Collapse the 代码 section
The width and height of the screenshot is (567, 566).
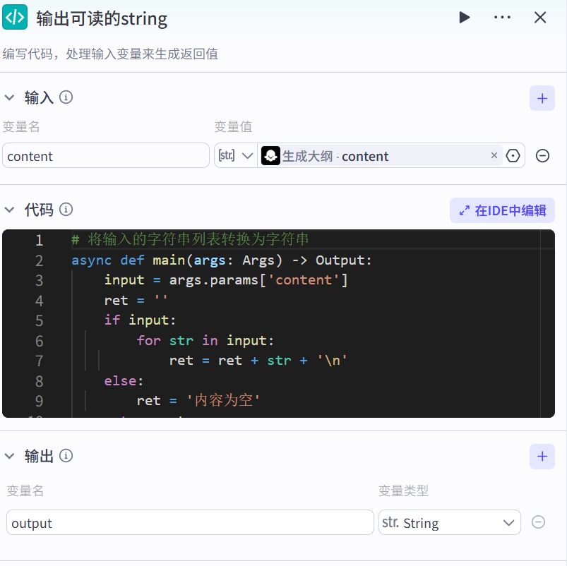click(x=10, y=210)
